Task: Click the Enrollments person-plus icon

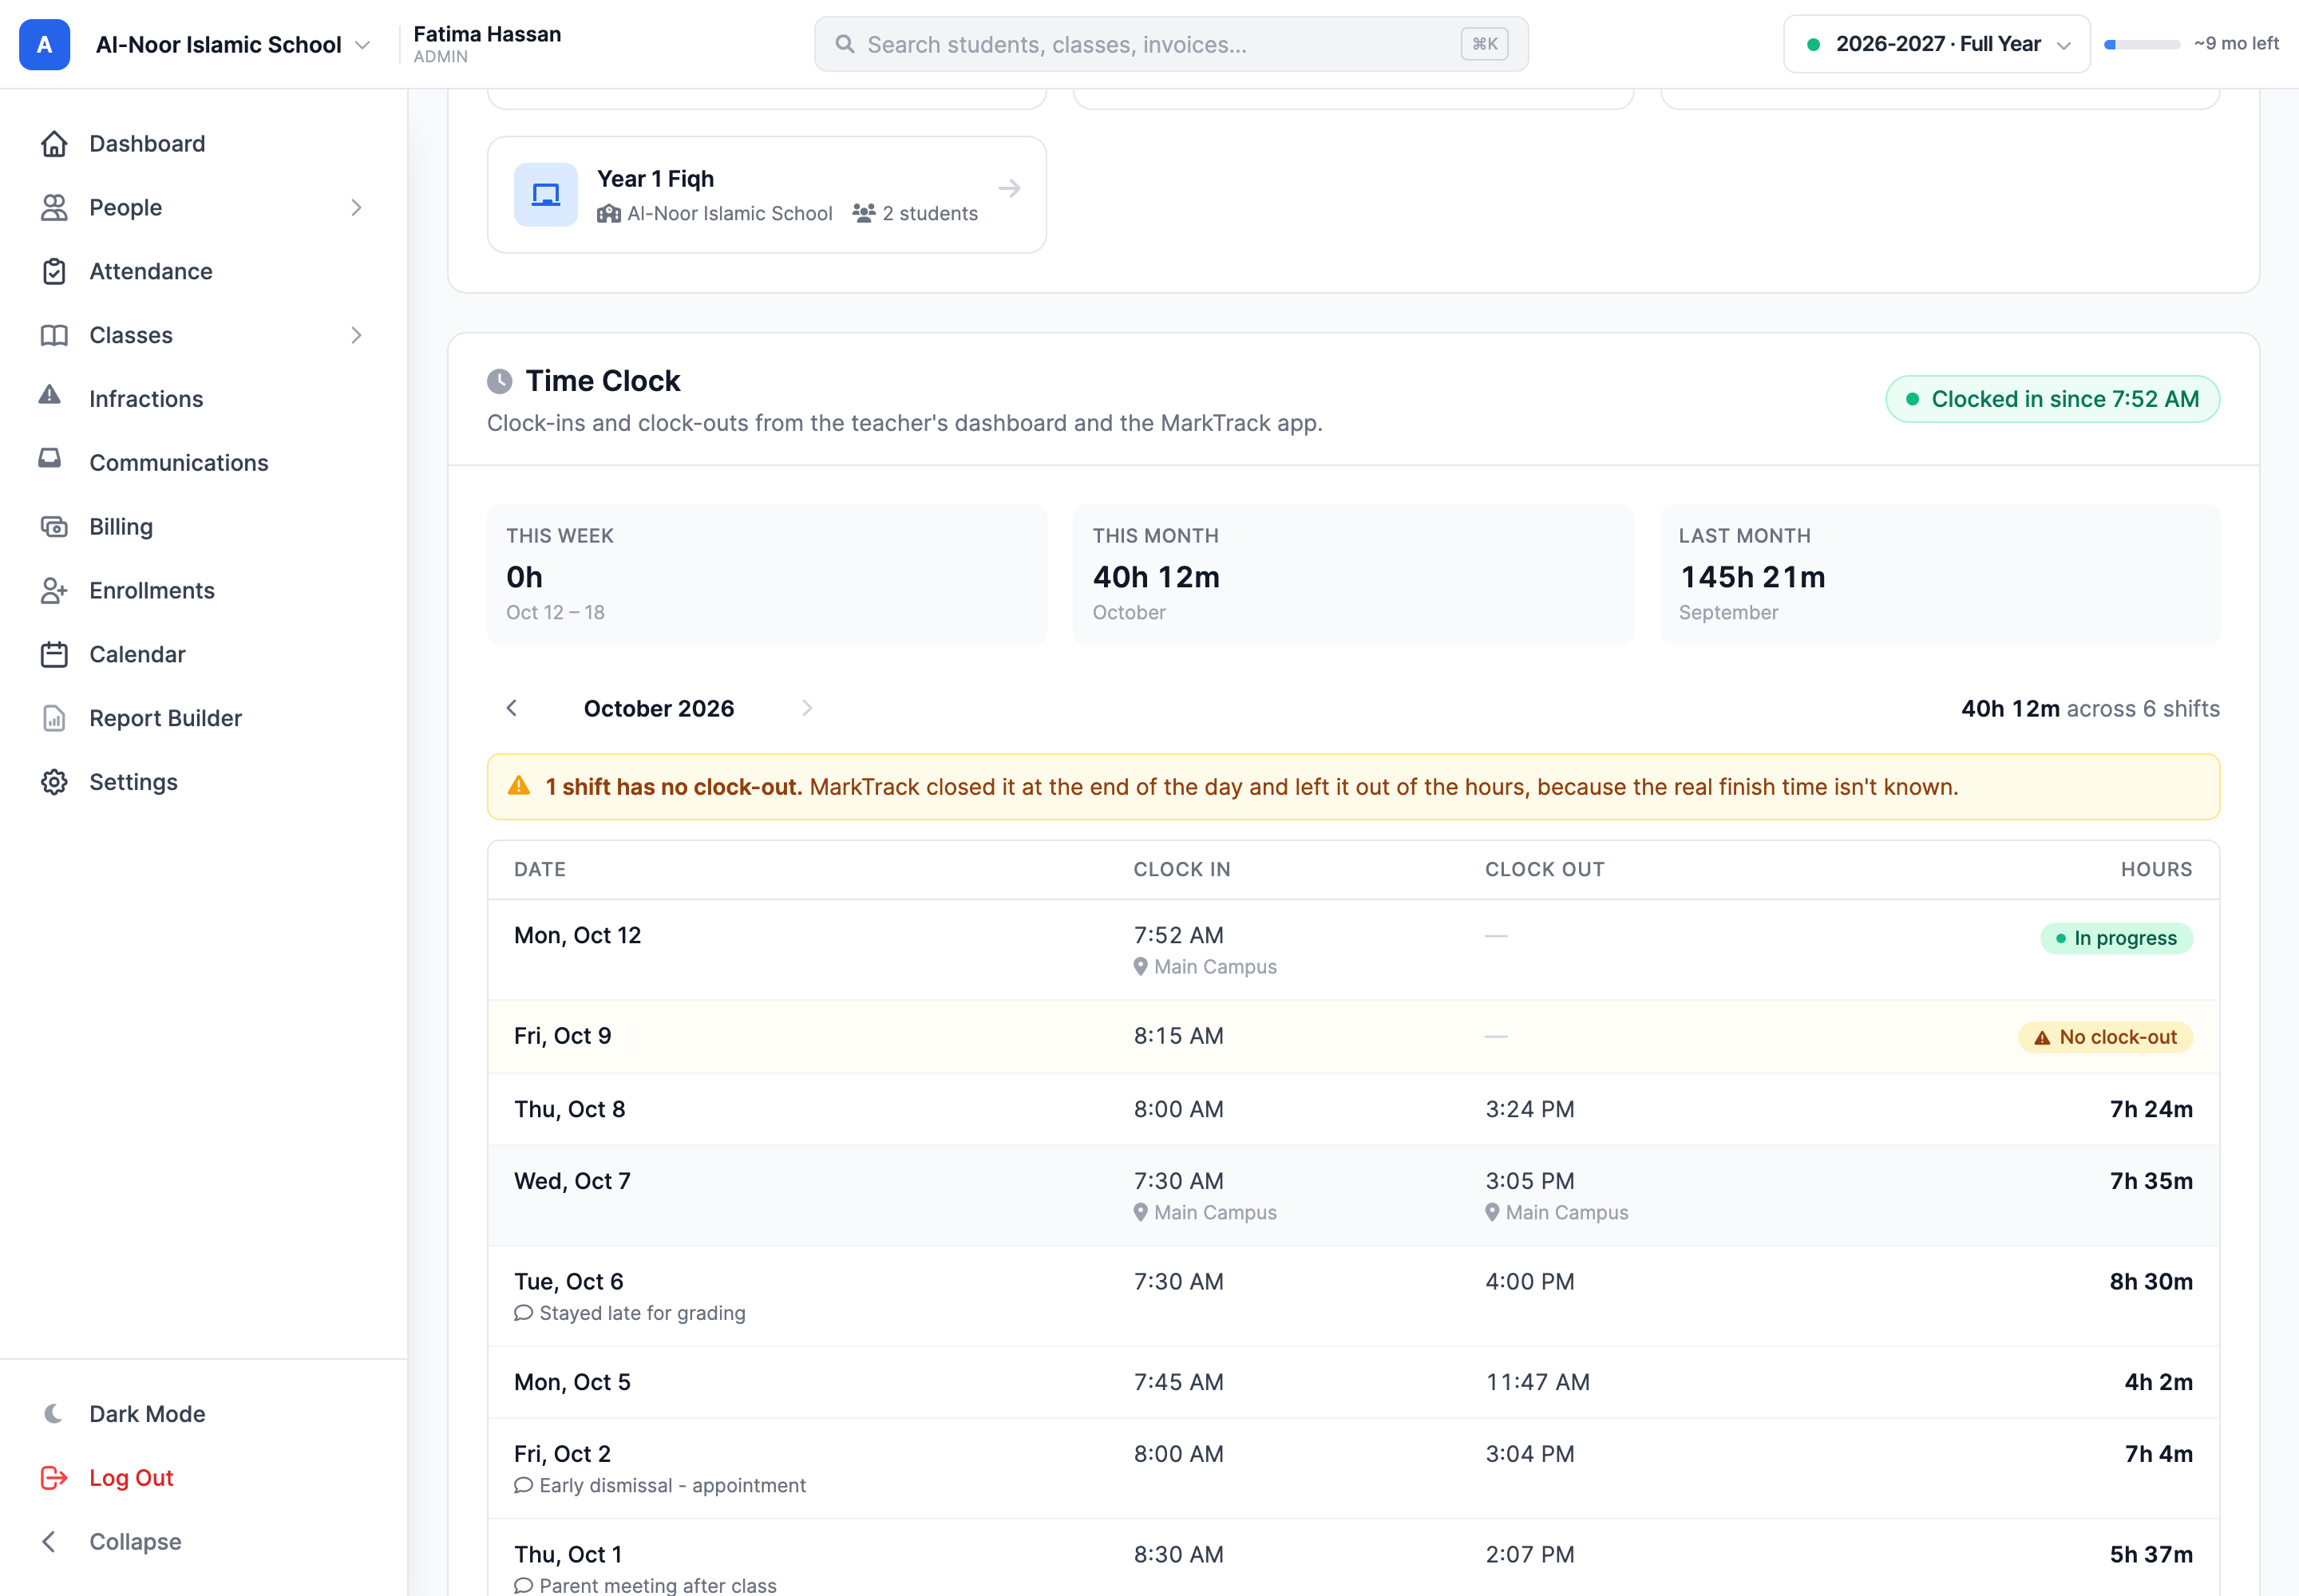Action: (x=54, y=591)
